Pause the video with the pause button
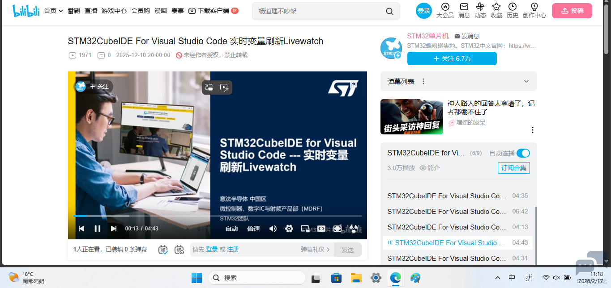This screenshot has width=611, height=288. (97, 229)
